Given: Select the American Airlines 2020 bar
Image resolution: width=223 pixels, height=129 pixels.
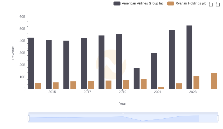Looking at the screenshot, I should coord(137,79).
